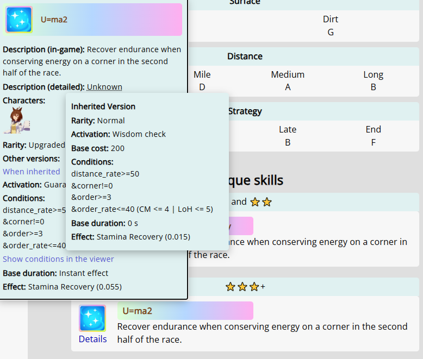Click the 'When inherited' link

coord(32,172)
